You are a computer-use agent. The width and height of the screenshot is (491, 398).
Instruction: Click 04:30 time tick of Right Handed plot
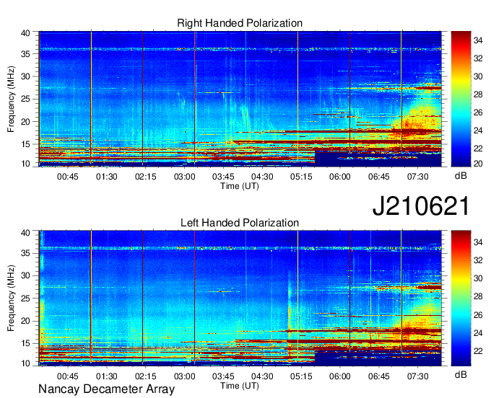[x=262, y=177]
